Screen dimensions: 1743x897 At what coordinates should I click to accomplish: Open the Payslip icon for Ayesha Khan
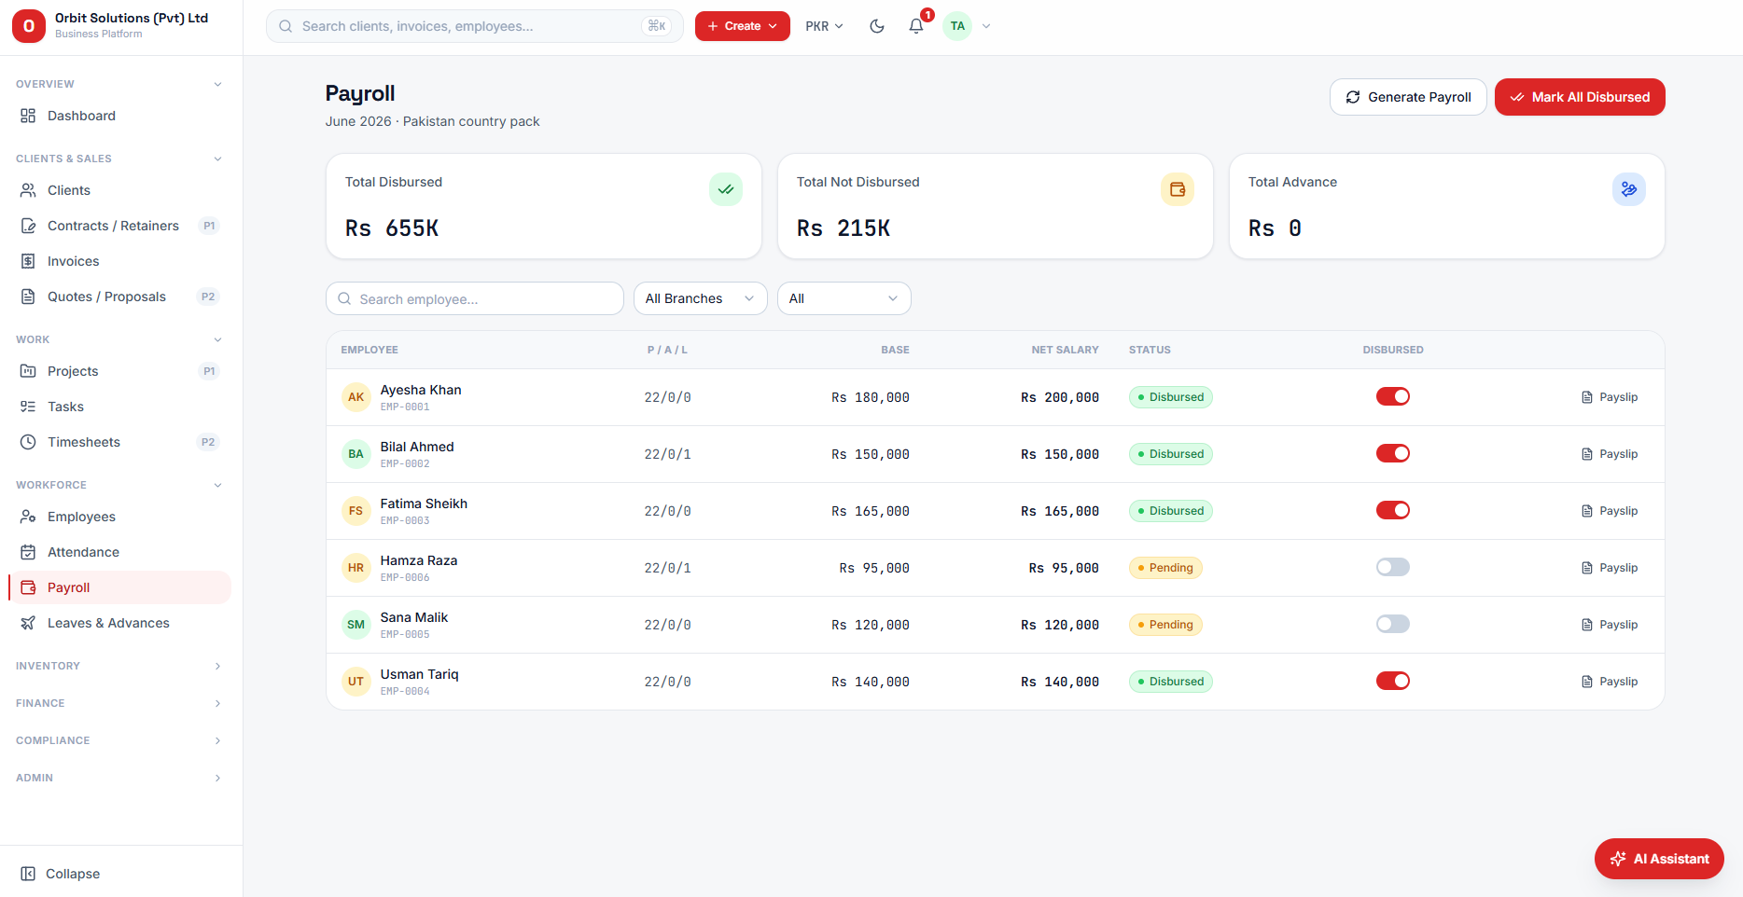pyautogui.click(x=1587, y=397)
